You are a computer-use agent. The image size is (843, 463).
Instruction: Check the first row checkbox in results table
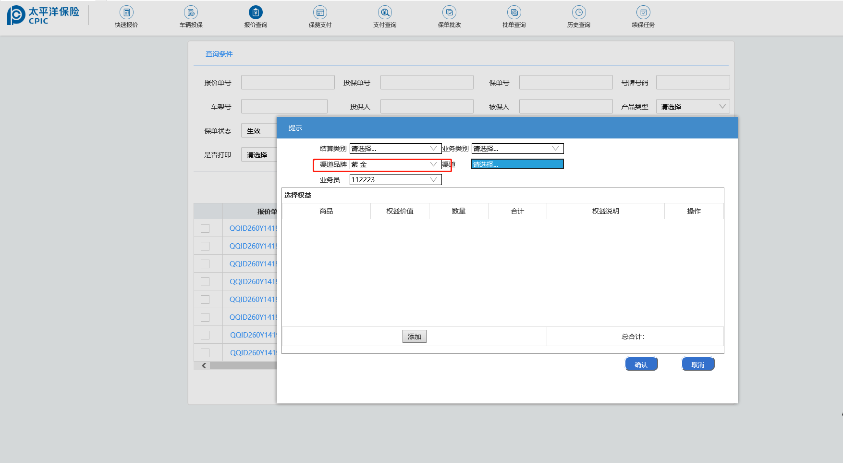[205, 228]
